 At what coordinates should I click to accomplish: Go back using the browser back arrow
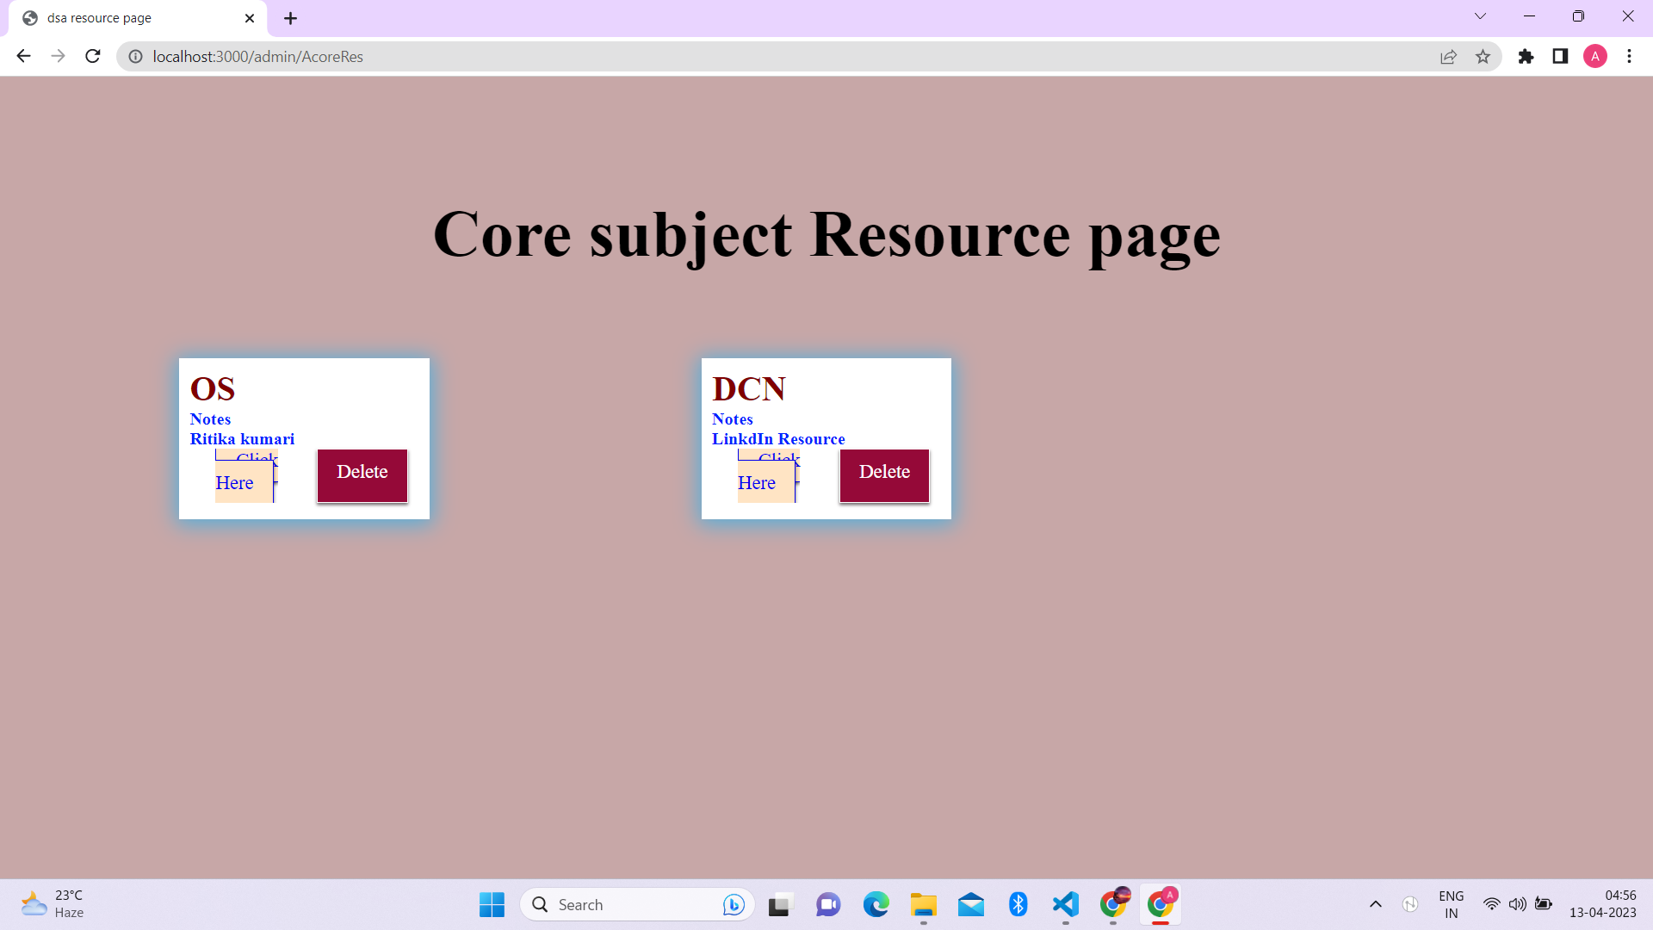(x=23, y=56)
